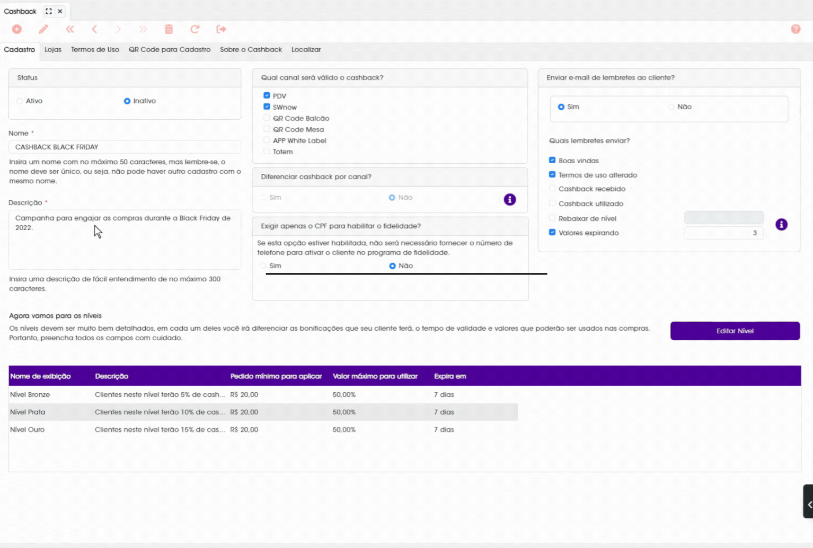Select the Inativo status radio button

tap(127, 101)
